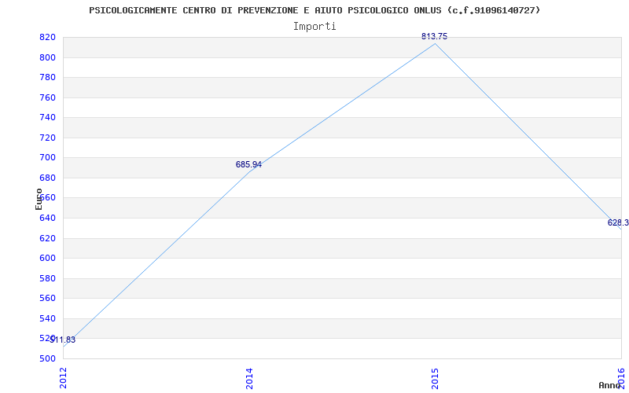Select the data label 628.3

(x=618, y=222)
